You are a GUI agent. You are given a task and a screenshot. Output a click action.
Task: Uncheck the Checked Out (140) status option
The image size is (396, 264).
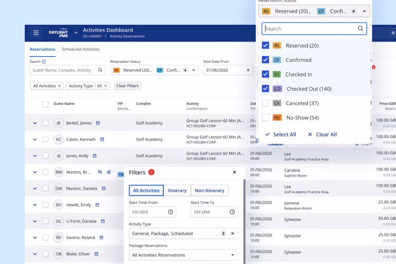[x=265, y=89]
